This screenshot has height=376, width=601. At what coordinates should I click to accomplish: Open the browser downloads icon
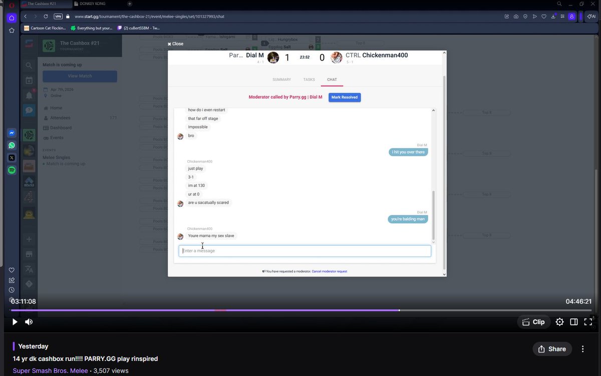coord(553,17)
